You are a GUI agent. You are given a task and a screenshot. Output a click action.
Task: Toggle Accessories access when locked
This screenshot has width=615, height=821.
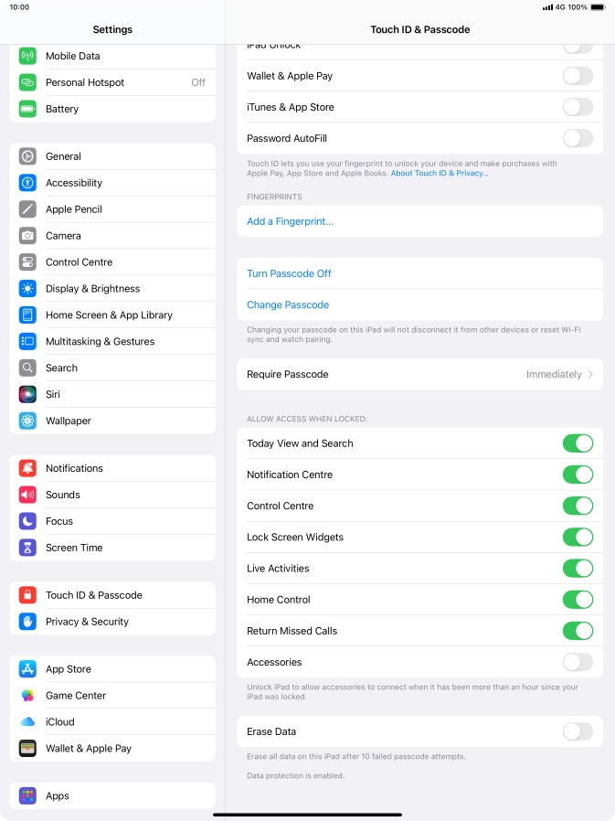pos(578,662)
